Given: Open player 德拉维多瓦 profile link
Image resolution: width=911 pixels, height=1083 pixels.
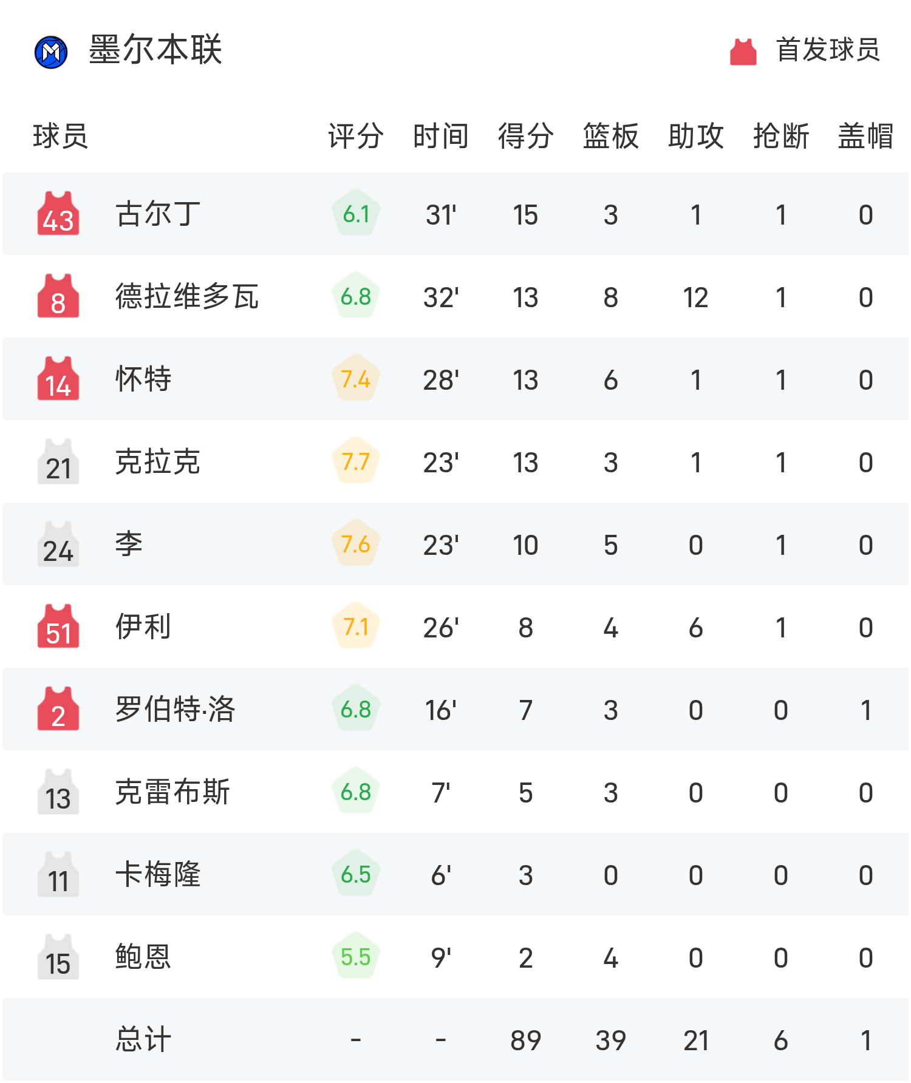Looking at the screenshot, I should 187,297.
